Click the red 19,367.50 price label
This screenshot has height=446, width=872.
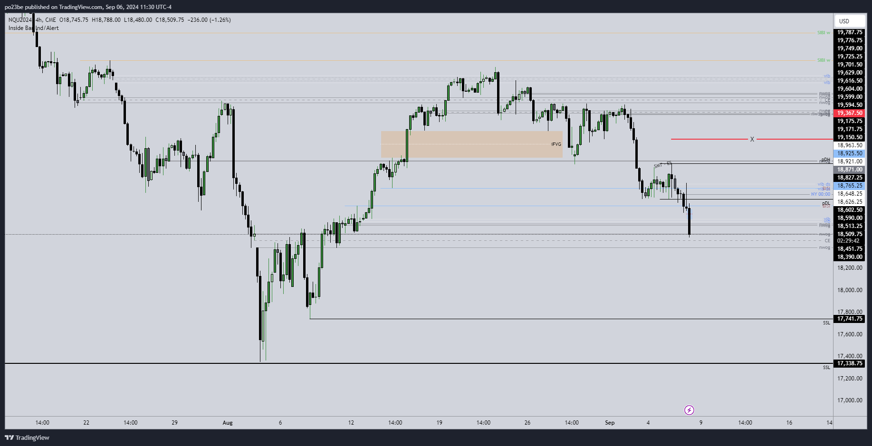click(849, 113)
